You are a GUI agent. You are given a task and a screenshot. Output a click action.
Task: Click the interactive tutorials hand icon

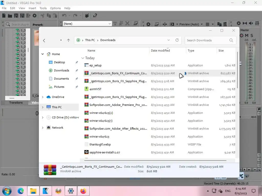pyautogui.click(x=87, y=16)
